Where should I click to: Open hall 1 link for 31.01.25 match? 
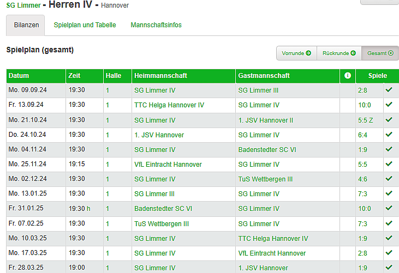108,209
